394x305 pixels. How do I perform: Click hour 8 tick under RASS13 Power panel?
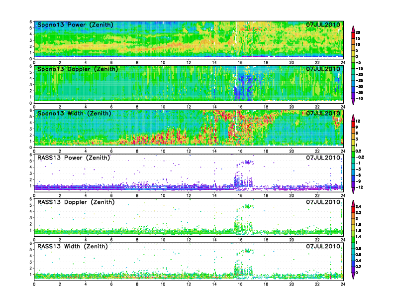point(137,195)
